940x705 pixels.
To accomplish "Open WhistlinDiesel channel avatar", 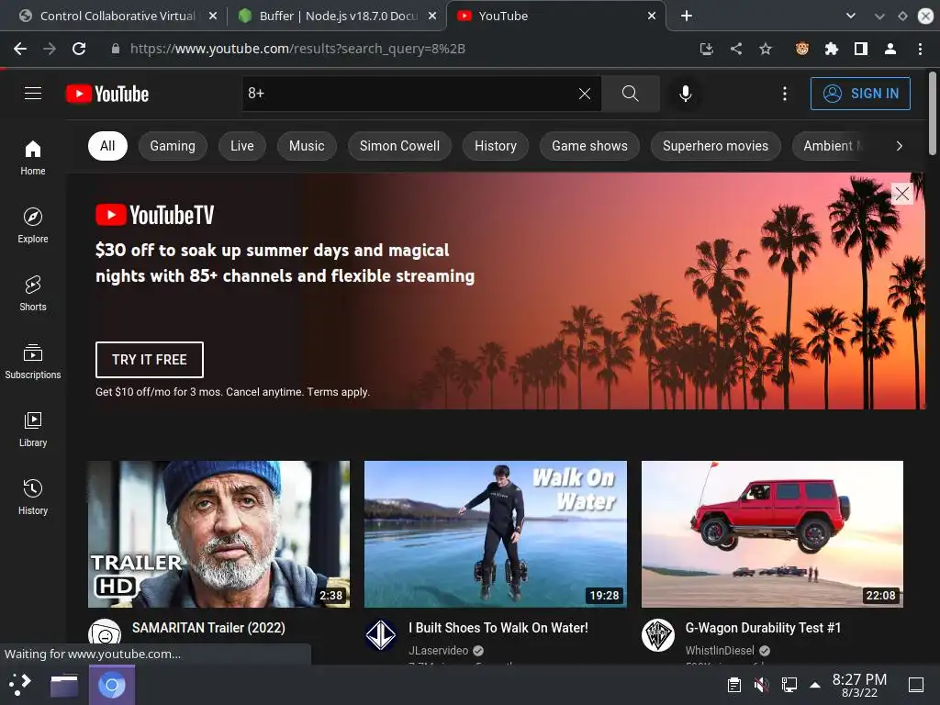I will tap(658, 635).
